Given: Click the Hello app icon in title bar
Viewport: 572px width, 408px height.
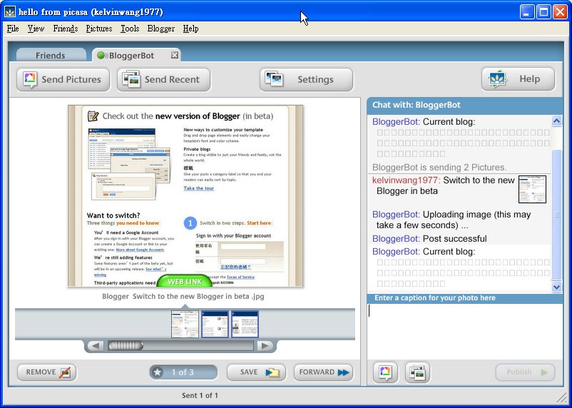Looking at the screenshot, I should click(10, 11).
